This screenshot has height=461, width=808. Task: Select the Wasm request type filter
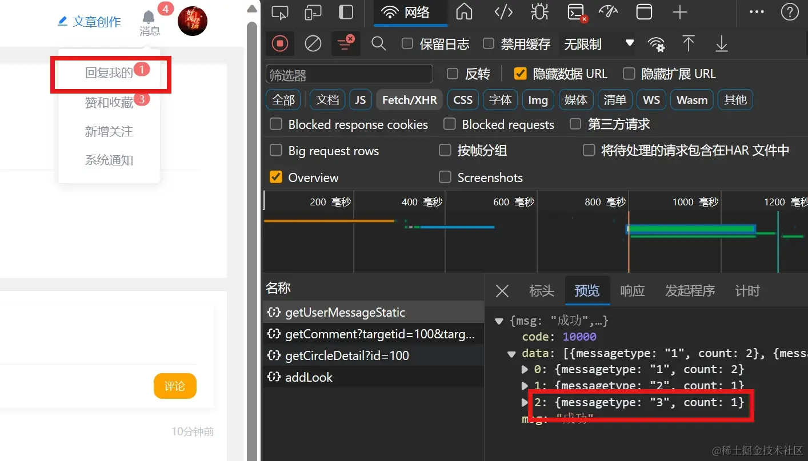[692, 100]
